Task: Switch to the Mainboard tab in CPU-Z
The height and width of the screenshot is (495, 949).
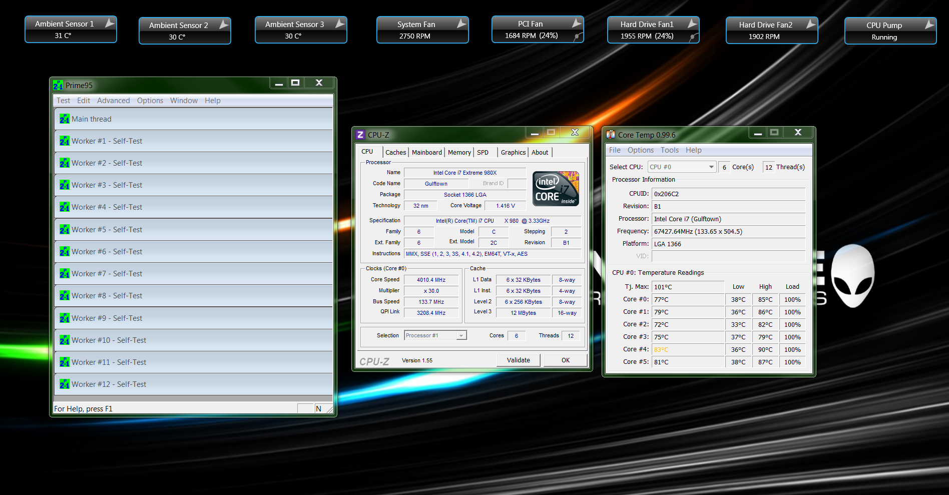Action: coord(427,153)
